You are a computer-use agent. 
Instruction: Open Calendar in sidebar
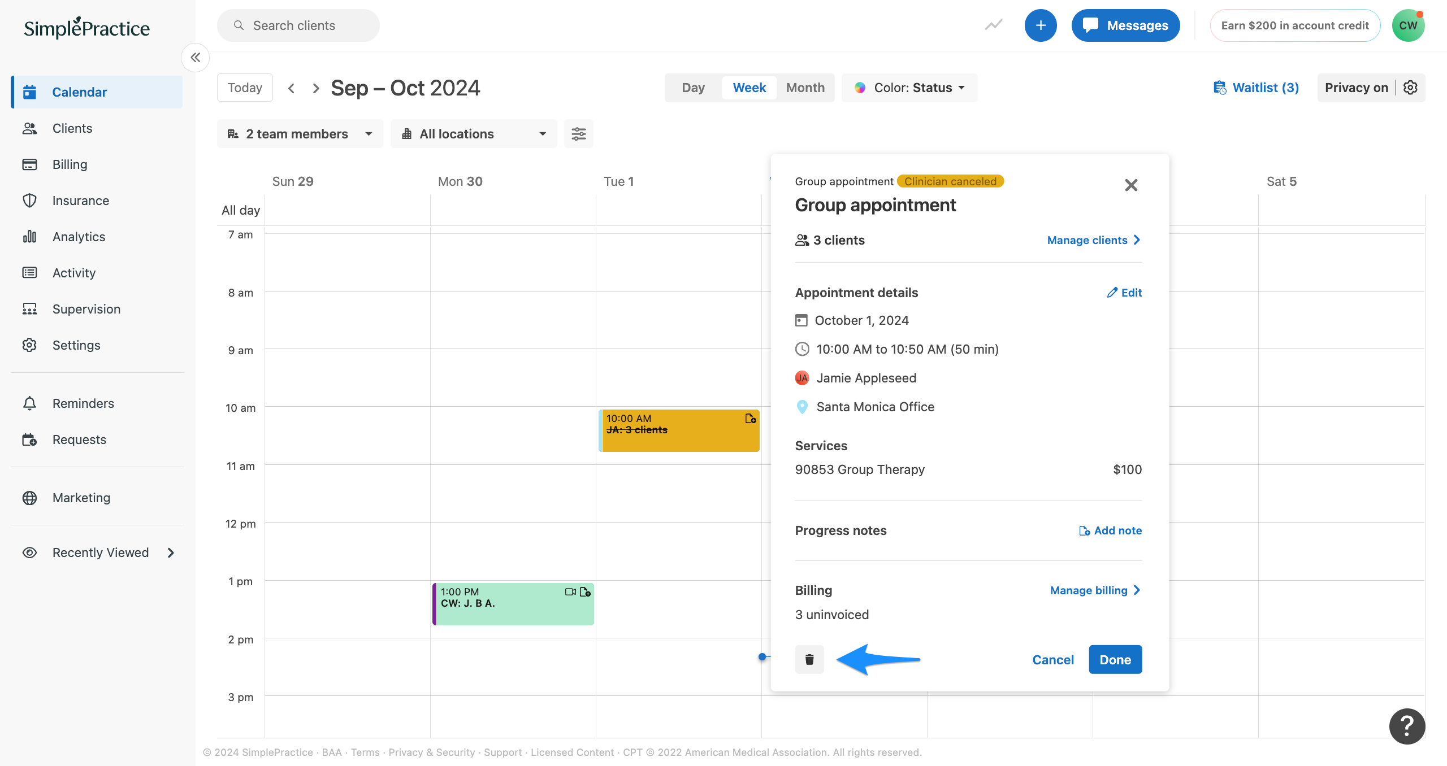pos(97,92)
